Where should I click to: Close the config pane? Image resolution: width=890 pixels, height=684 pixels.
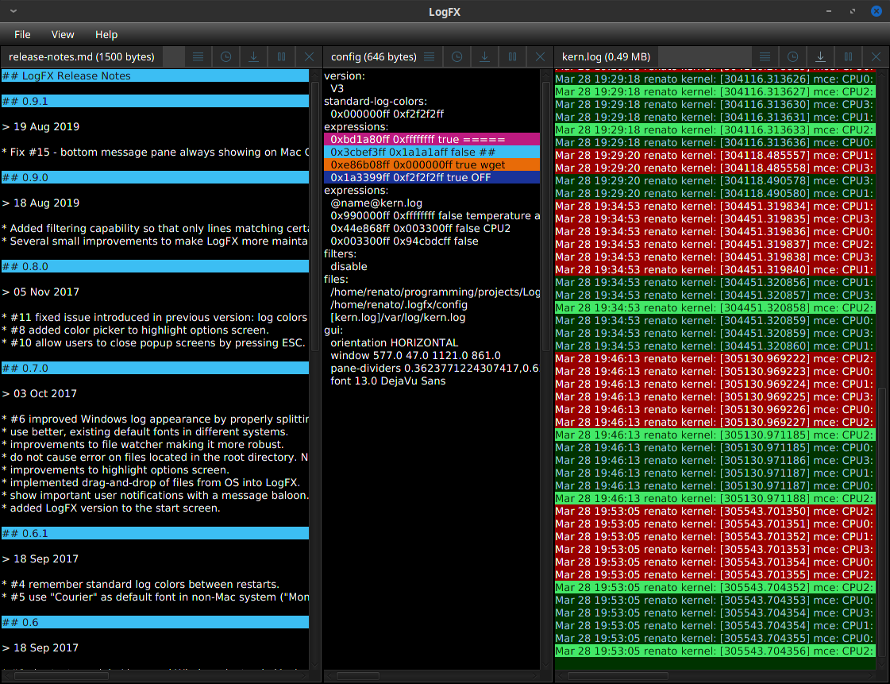540,57
